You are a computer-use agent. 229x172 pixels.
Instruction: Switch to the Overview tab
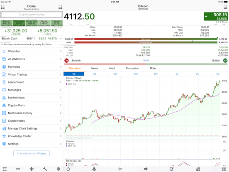[75, 68]
